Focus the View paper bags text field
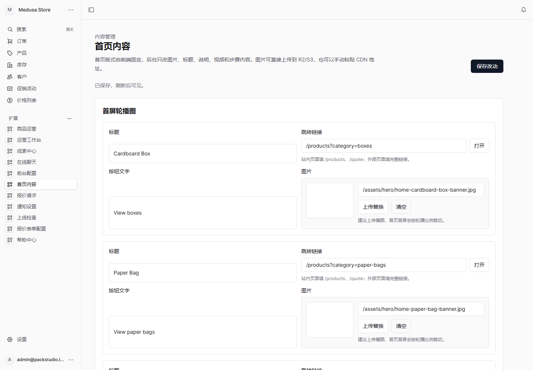The image size is (533, 370). tap(203, 332)
